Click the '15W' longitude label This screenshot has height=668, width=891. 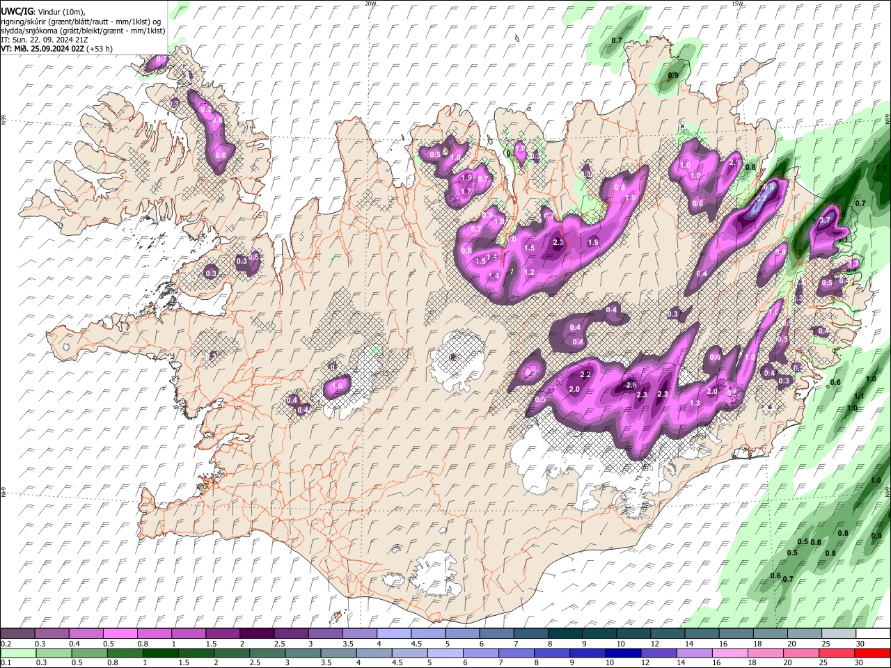click(737, 3)
